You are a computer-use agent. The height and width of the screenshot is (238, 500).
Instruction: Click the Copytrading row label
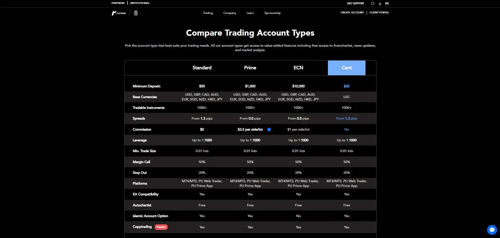[x=142, y=227]
